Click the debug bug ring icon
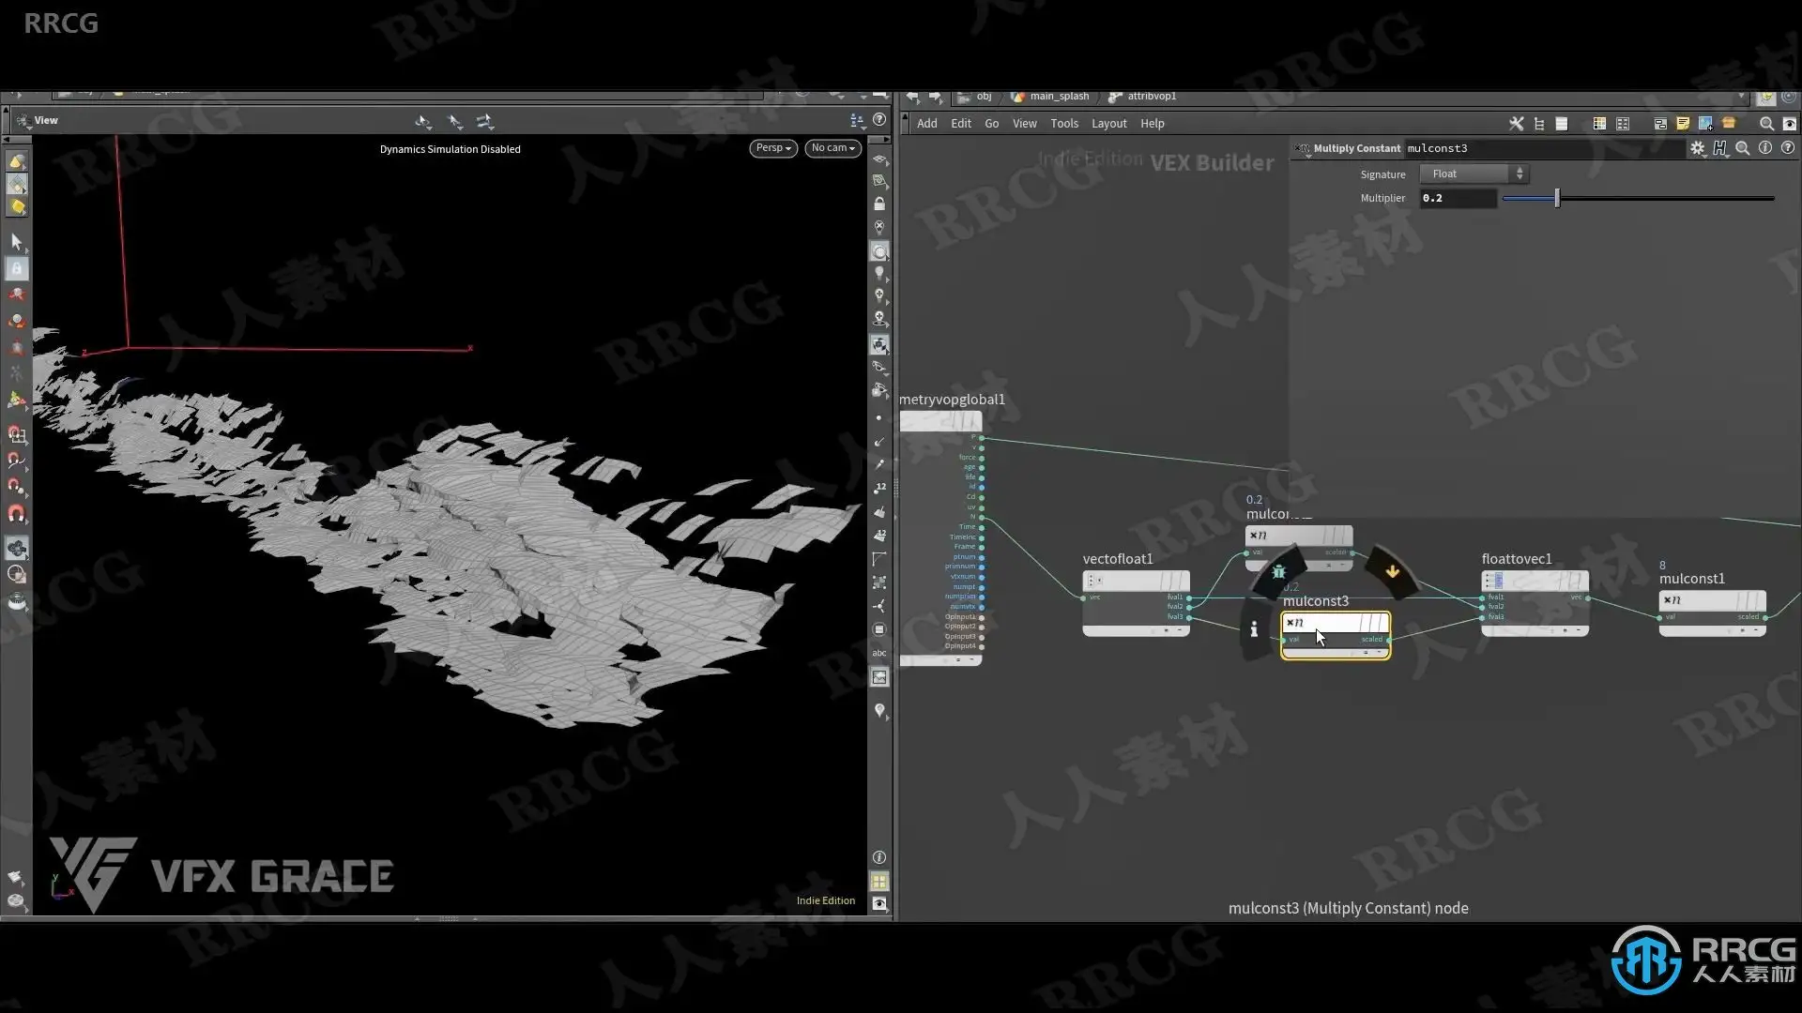This screenshot has width=1802, height=1013. [1278, 571]
